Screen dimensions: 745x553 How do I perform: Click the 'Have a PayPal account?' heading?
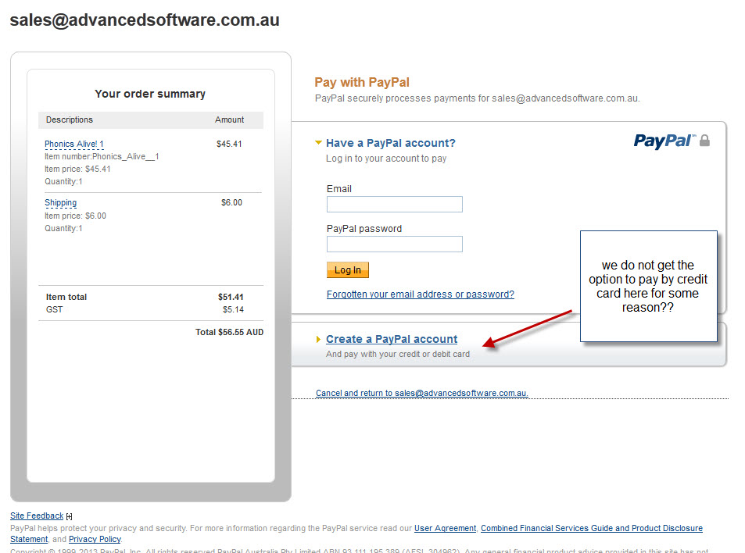pyautogui.click(x=390, y=143)
